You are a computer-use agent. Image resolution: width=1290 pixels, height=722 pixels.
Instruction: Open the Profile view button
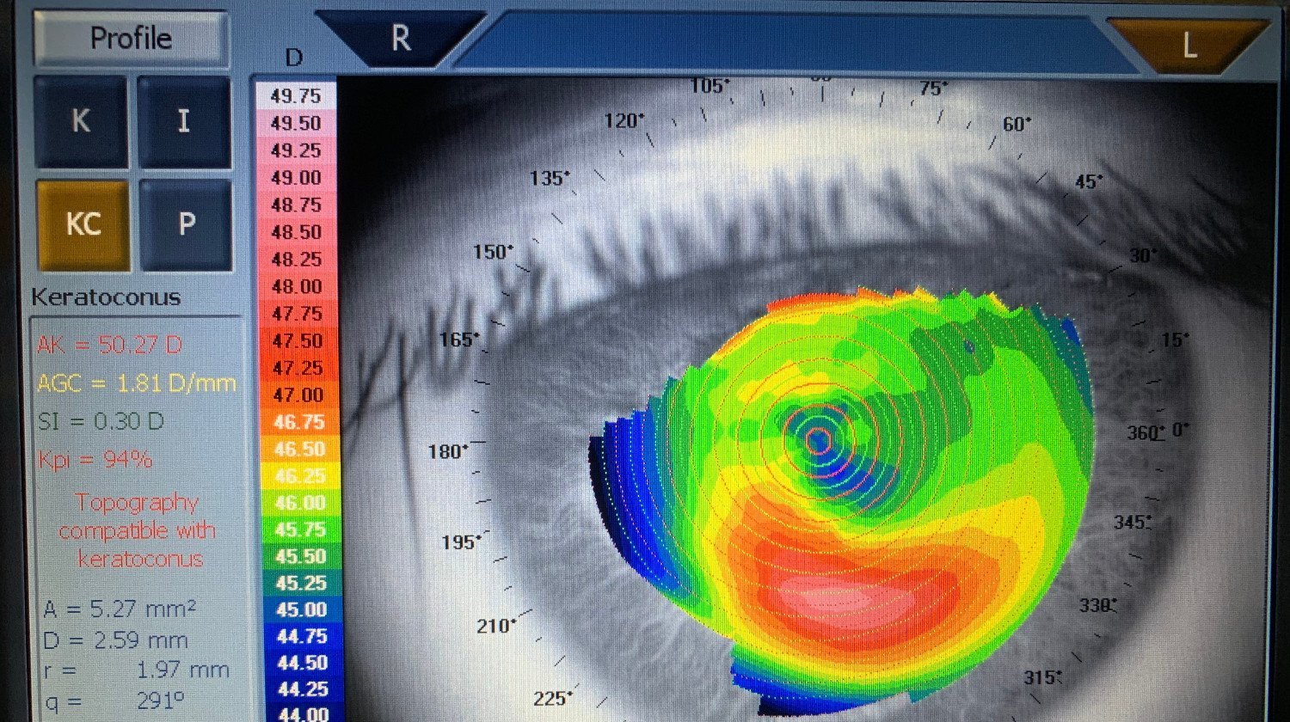point(132,38)
